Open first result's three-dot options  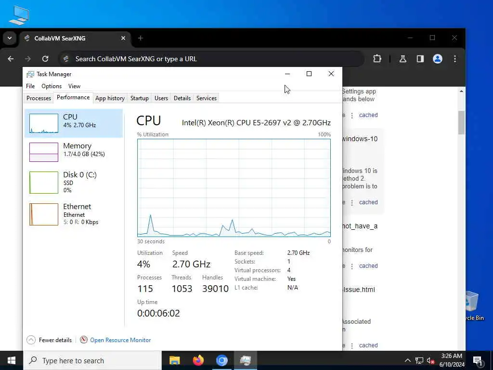352,116
